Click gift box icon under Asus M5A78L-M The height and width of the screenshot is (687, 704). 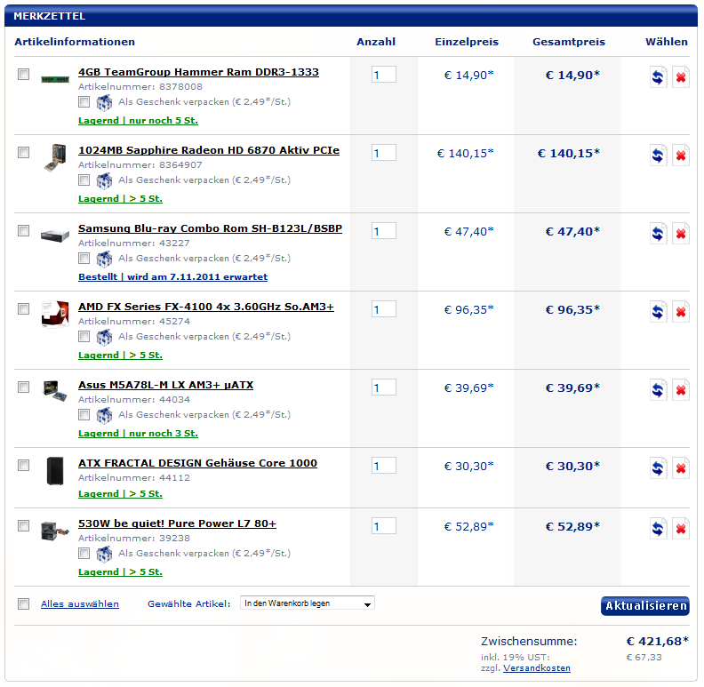(104, 415)
